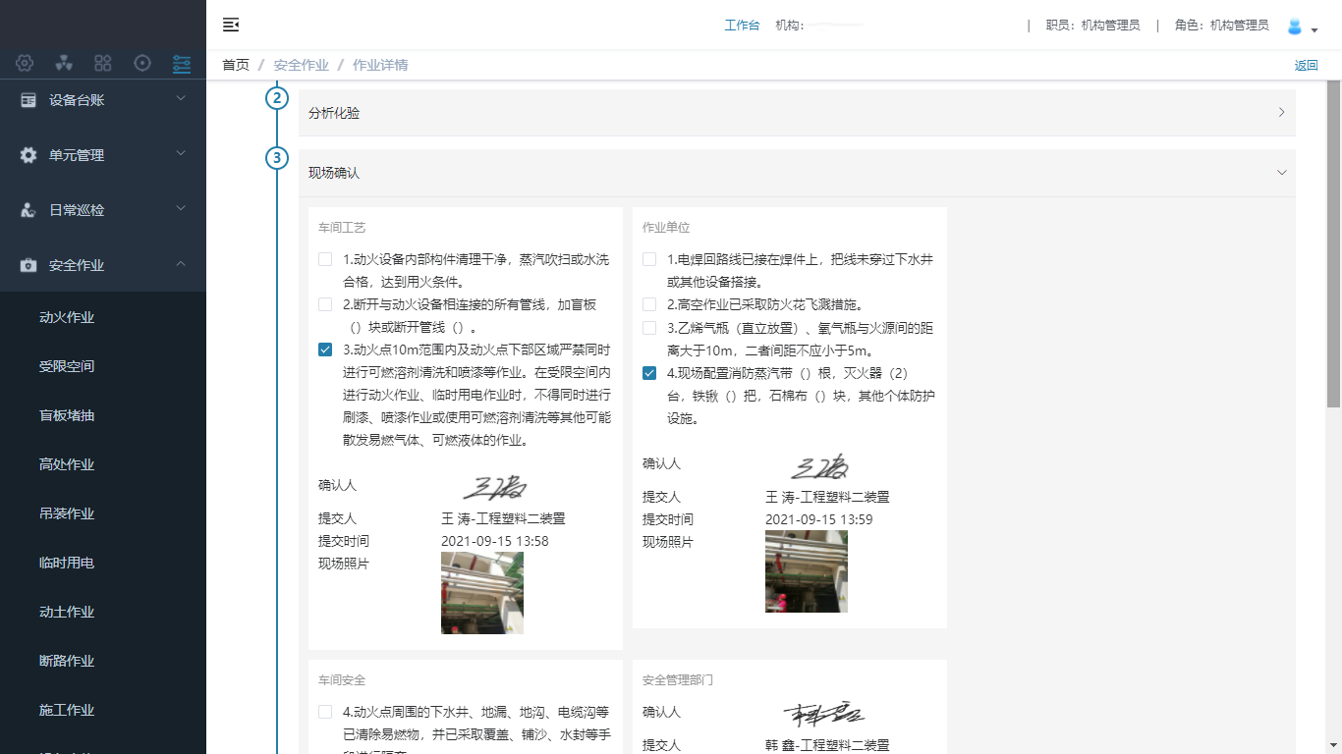Open the 车间工艺 site photo thumbnail
This screenshot has width=1342, height=754.
tap(481, 592)
